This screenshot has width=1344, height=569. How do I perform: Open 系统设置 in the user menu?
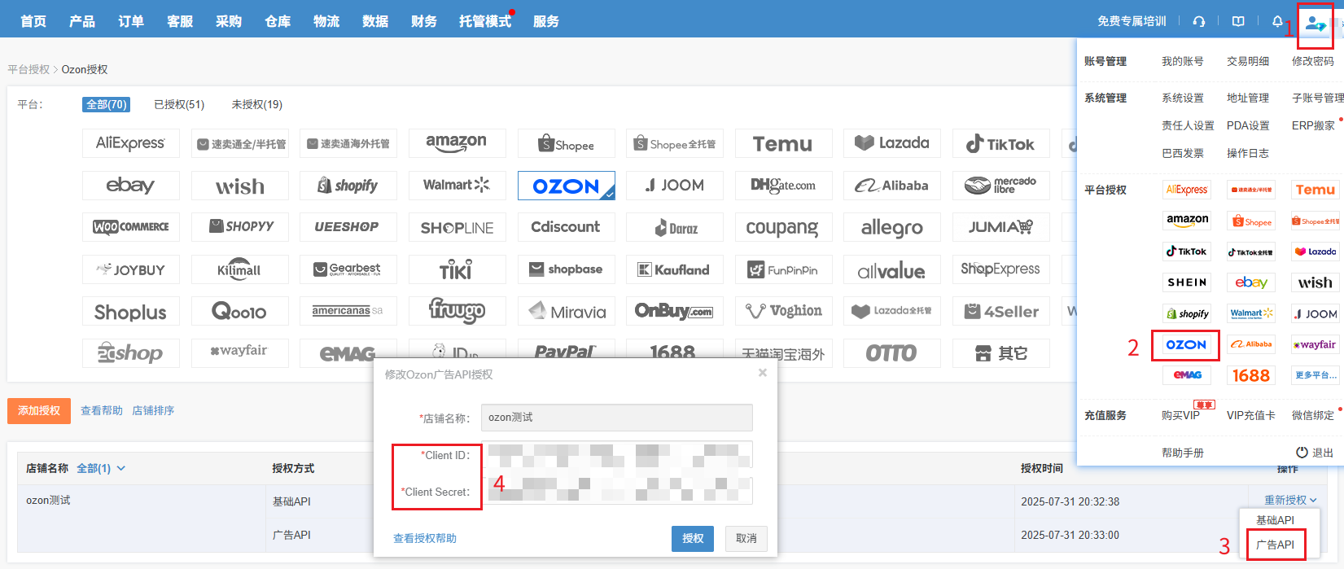coord(1183,98)
